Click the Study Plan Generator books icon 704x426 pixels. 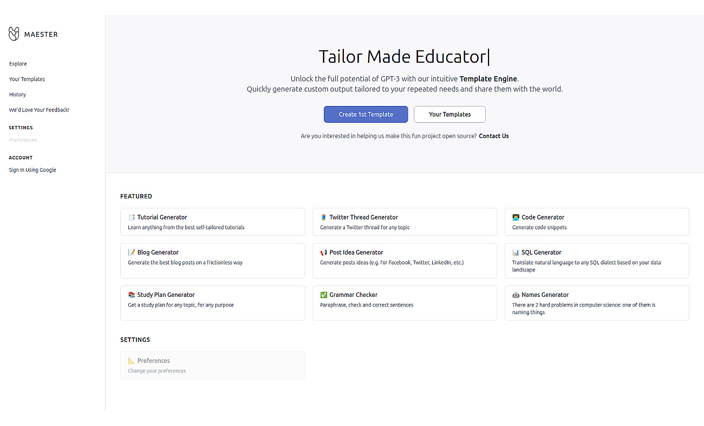132,295
